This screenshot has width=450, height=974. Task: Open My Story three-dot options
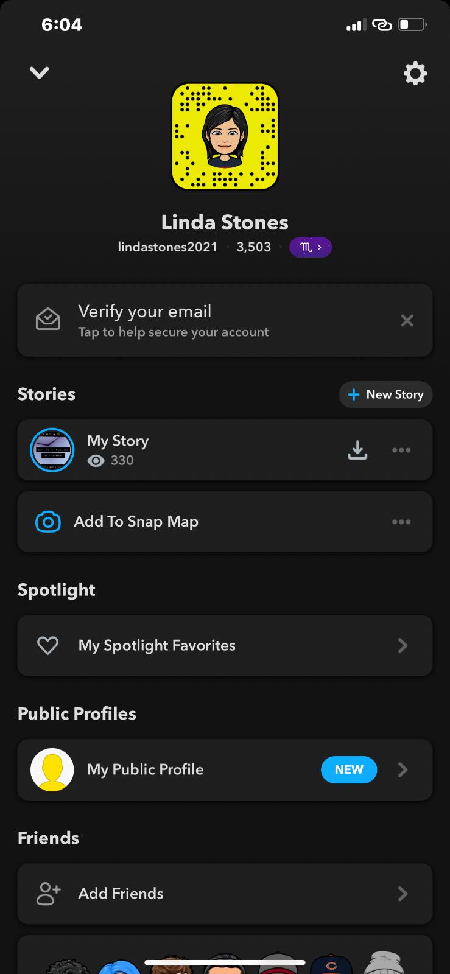401,450
